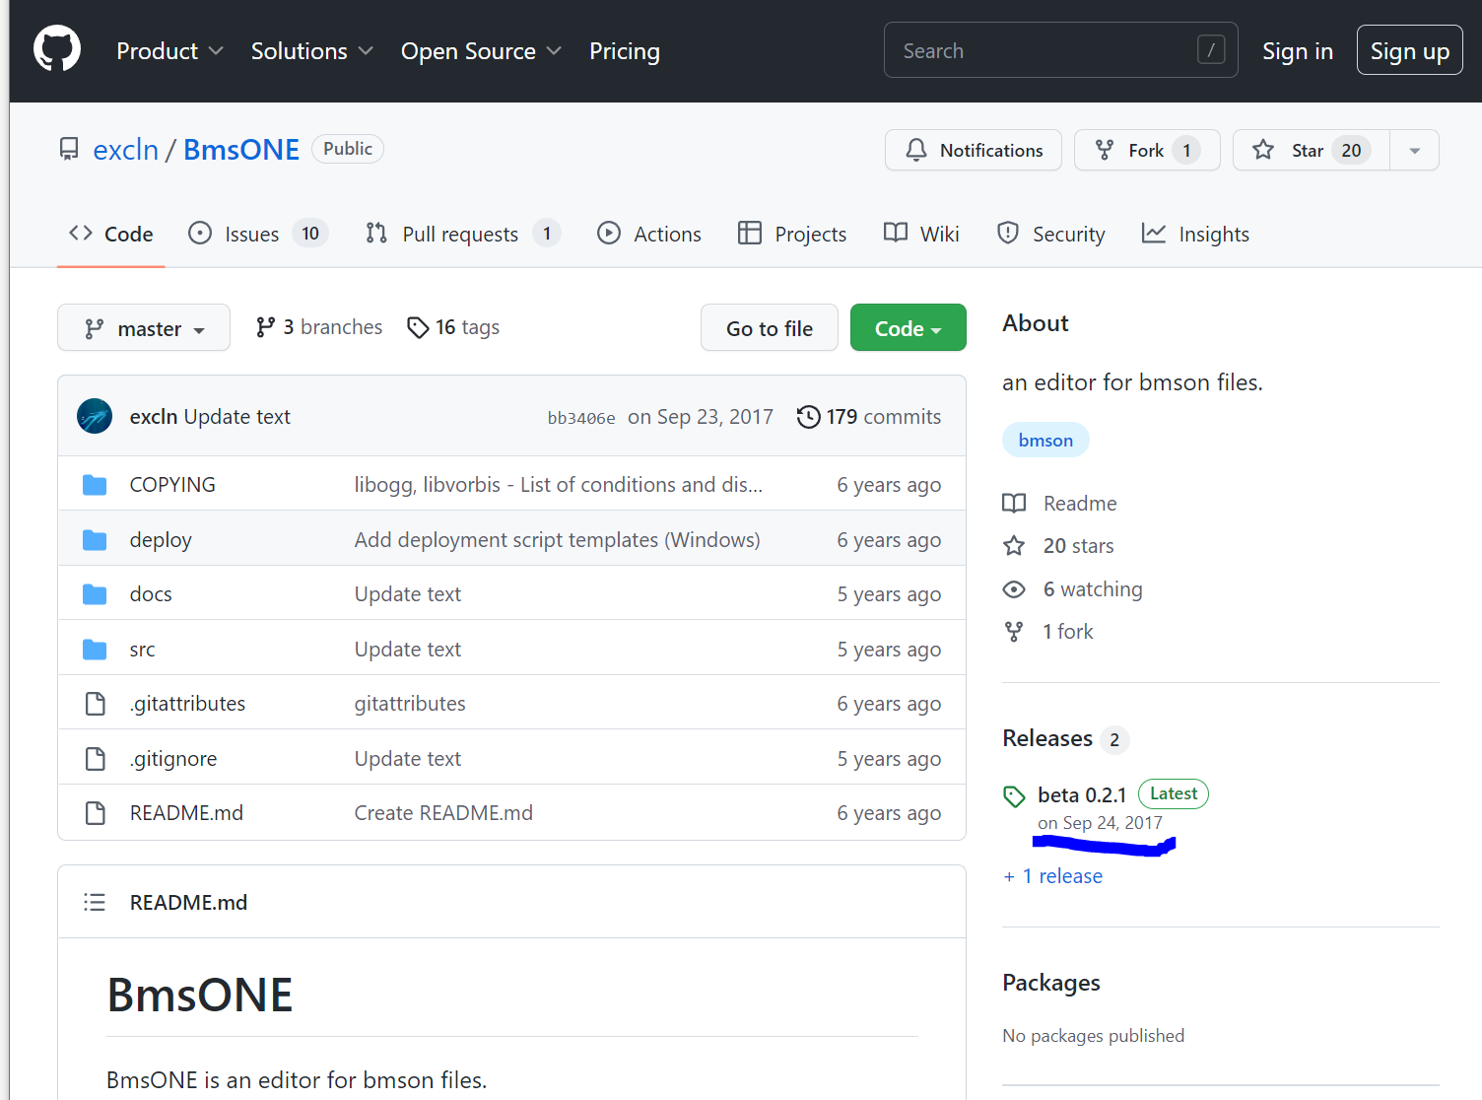Viewport: 1482px width, 1100px height.
Task: Click the README.md file icon in list
Action: (96, 813)
